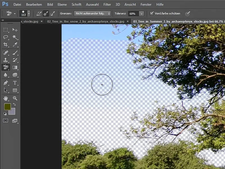
Task: Open the Bild menu
Action: point(50,5)
